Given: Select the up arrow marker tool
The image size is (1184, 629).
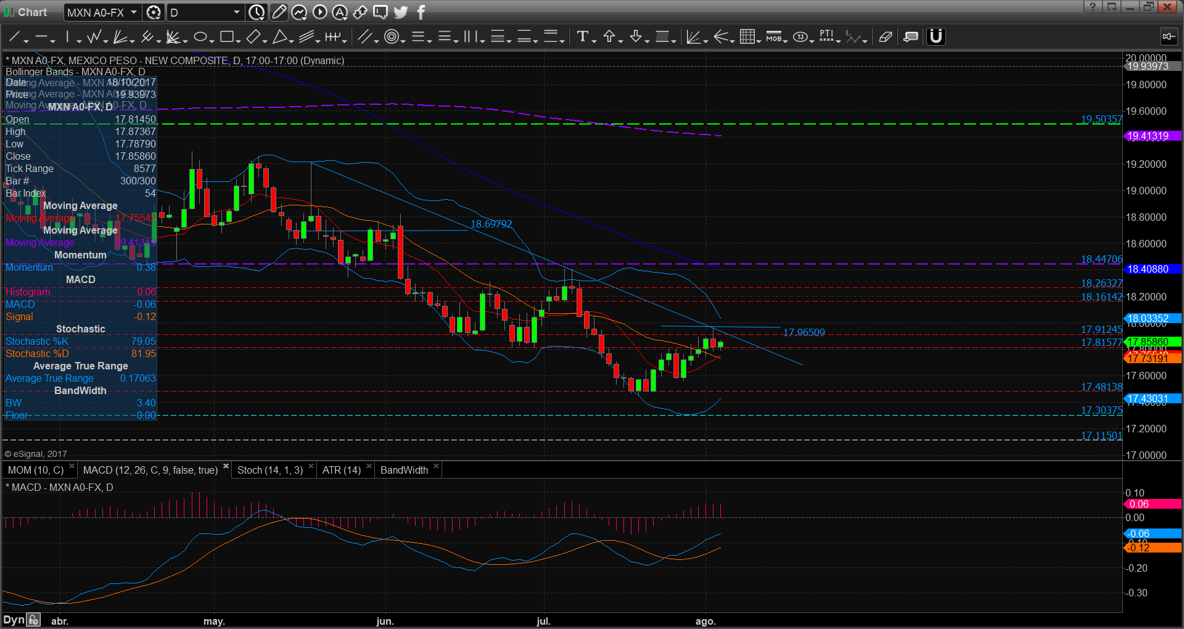Looking at the screenshot, I should point(609,37).
